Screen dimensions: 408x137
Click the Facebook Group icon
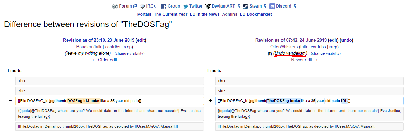coord(164,7)
